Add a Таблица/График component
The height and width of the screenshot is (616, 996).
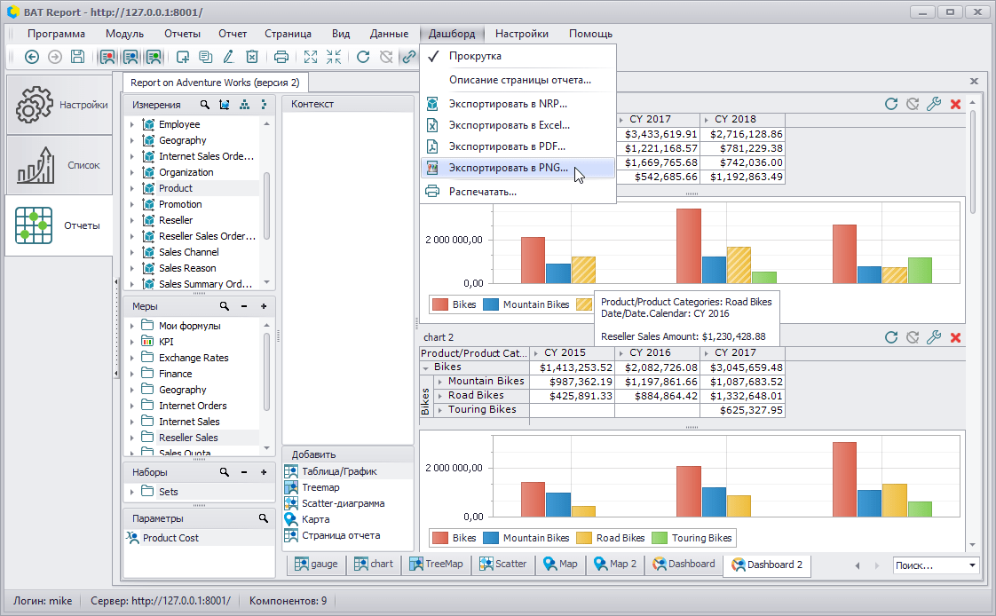[x=348, y=471]
